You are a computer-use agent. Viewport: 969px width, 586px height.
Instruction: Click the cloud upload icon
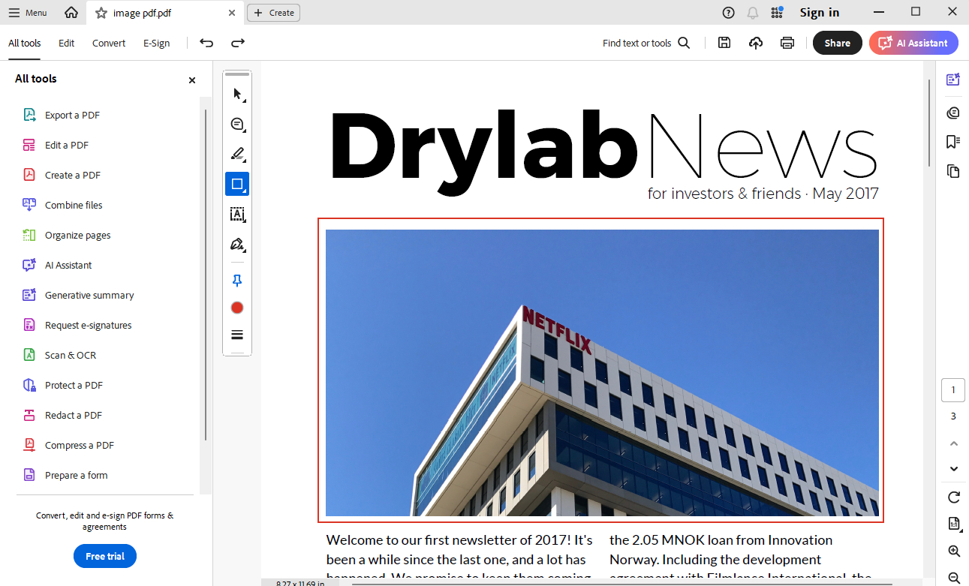pyautogui.click(x=756, y=43)
